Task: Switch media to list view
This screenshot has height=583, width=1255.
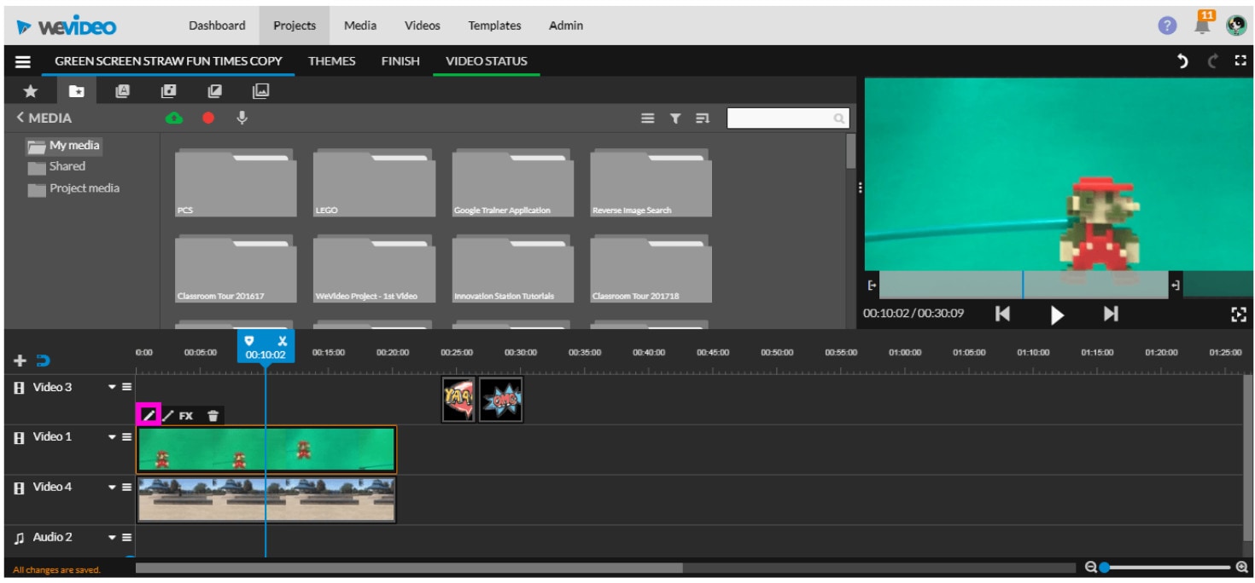Action: [648, 118]
